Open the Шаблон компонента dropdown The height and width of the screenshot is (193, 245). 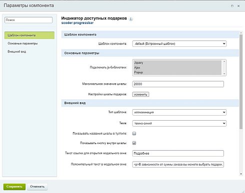(179, 44)
